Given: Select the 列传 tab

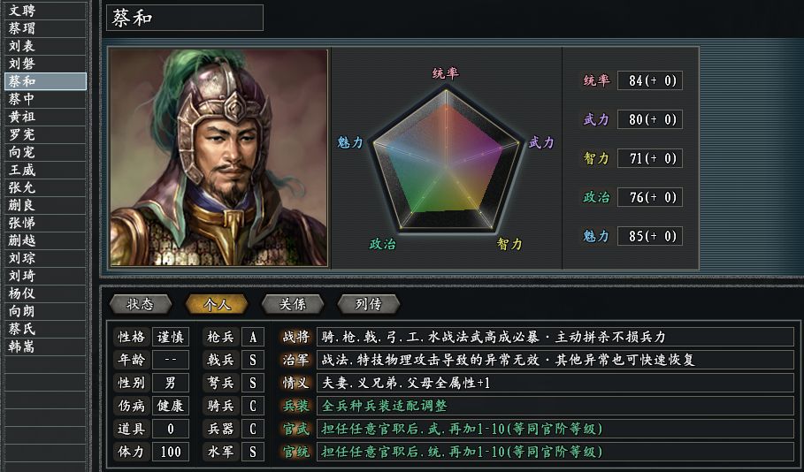Looking at the screenshot, I should pos(369,304).
